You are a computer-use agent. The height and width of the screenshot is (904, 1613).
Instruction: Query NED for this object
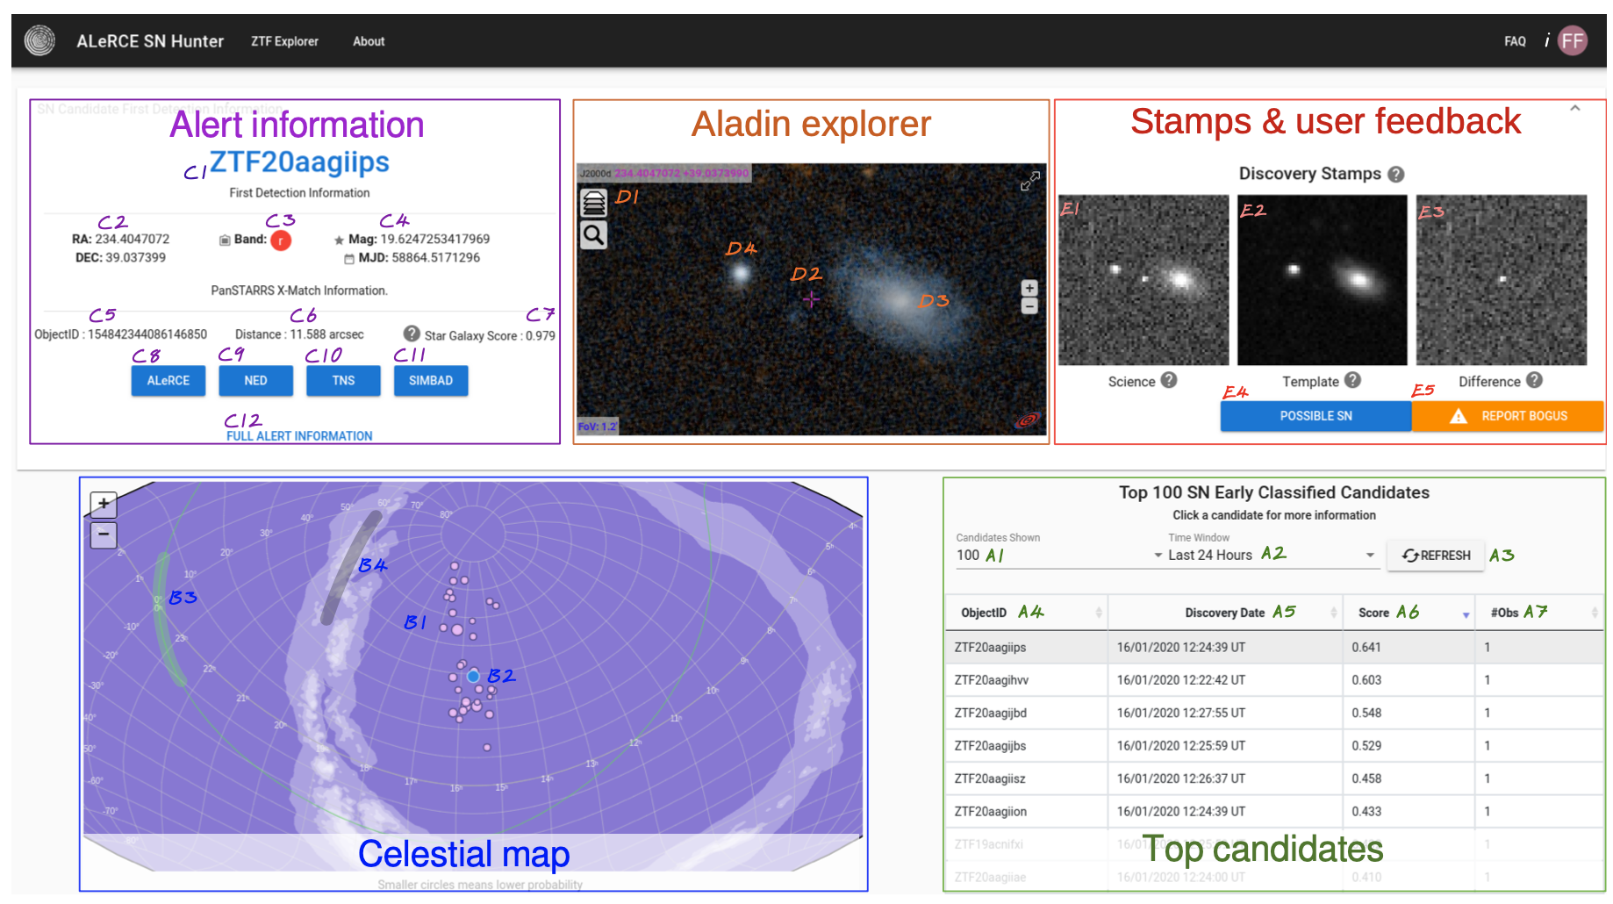point(255,381)
